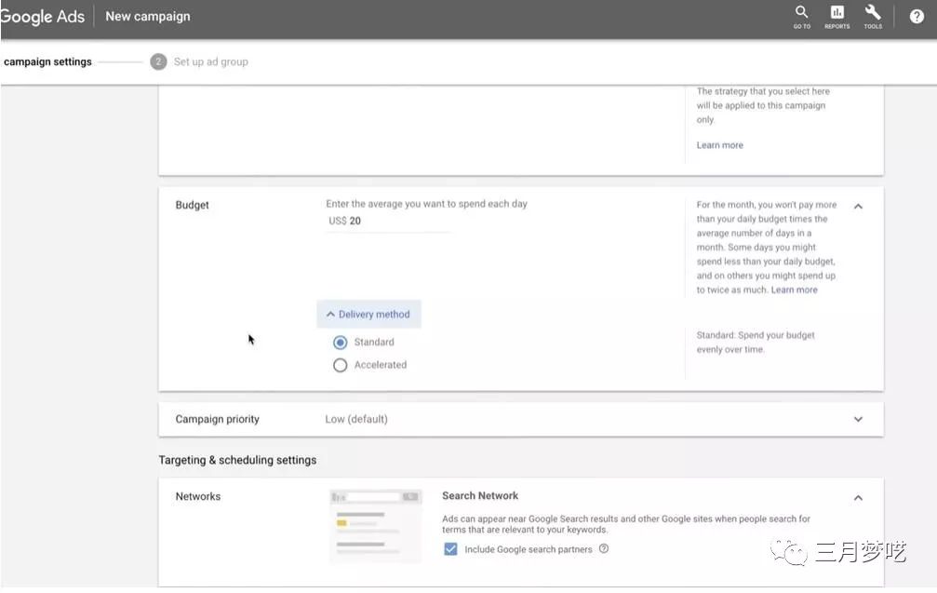Go to campaign settings step
This screenshot has width=937, height=593.
pyautogui.click(x=47, y=61)
